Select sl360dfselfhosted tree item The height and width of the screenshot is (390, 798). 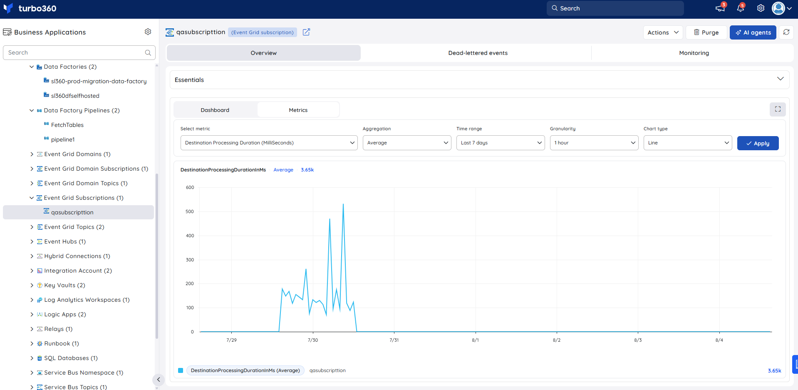[x=75, y=96]
